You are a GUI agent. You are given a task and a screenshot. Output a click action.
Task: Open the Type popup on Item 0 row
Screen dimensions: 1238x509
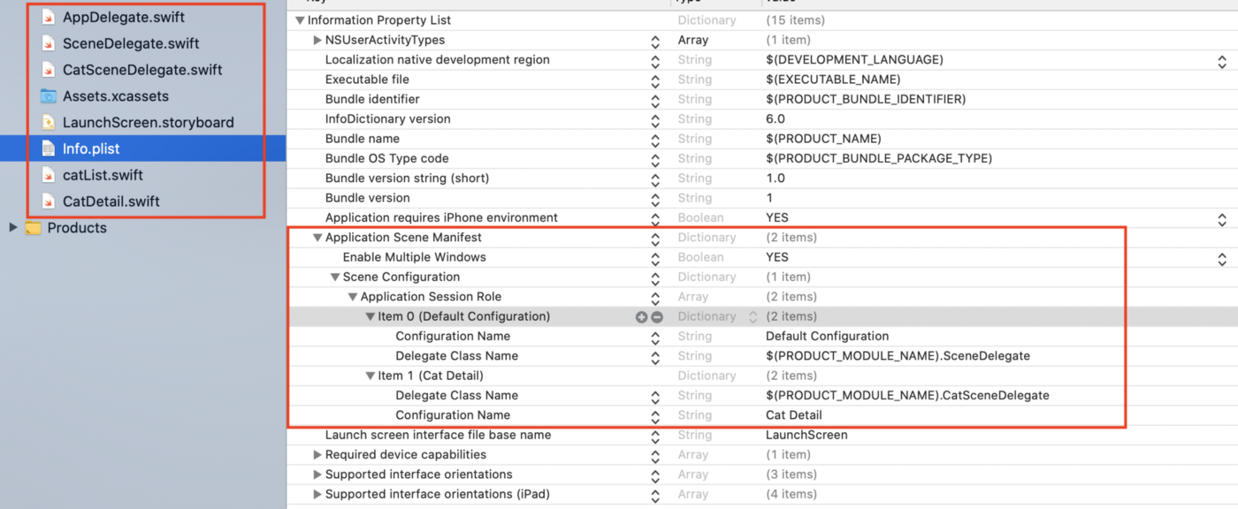point(753,316)
